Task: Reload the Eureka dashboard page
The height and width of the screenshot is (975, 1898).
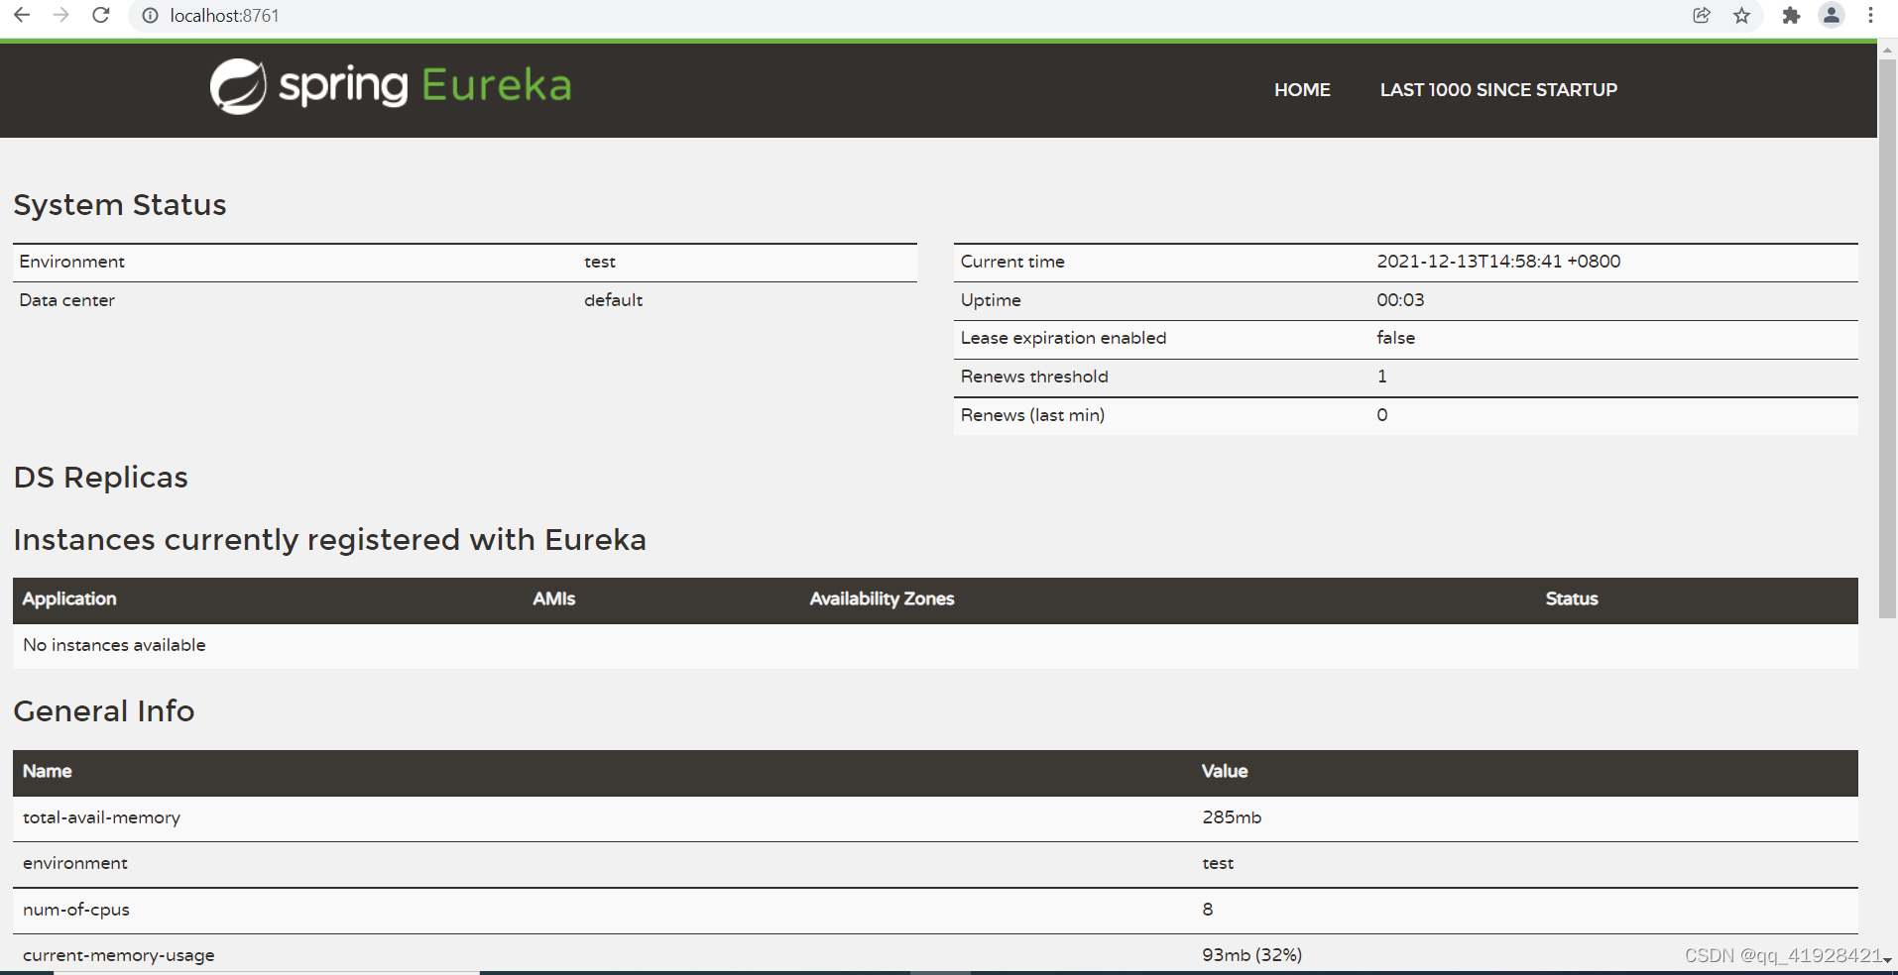Action: pyautogui.click(x=100, y=15)
